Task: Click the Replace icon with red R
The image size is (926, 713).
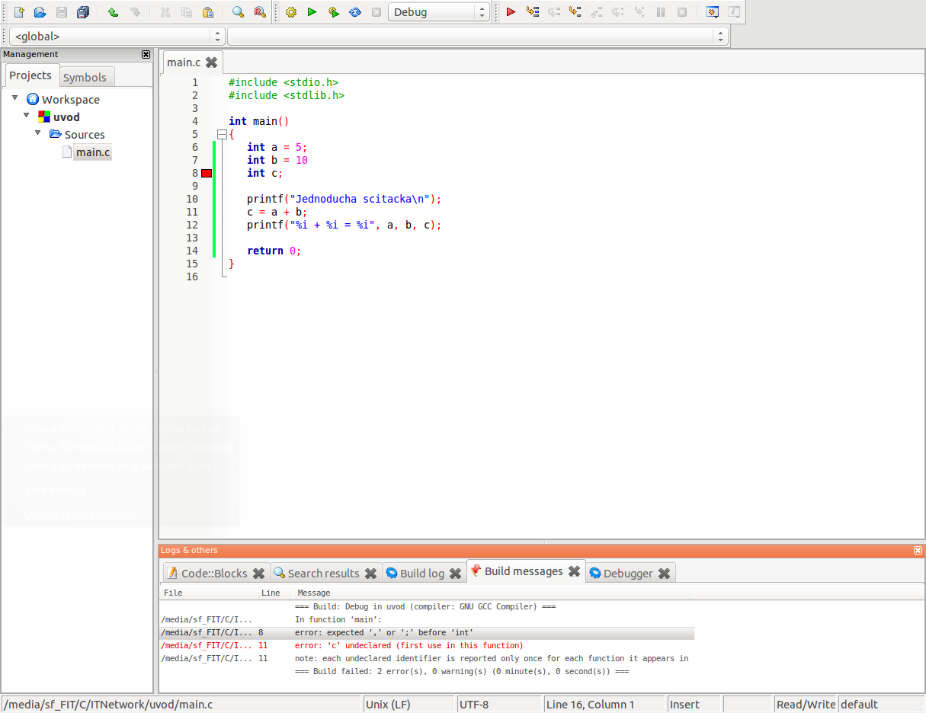Action: (258, 11)
